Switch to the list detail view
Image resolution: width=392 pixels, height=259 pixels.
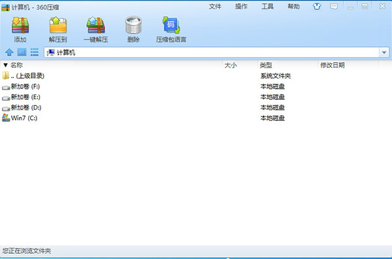coord(35,52)
